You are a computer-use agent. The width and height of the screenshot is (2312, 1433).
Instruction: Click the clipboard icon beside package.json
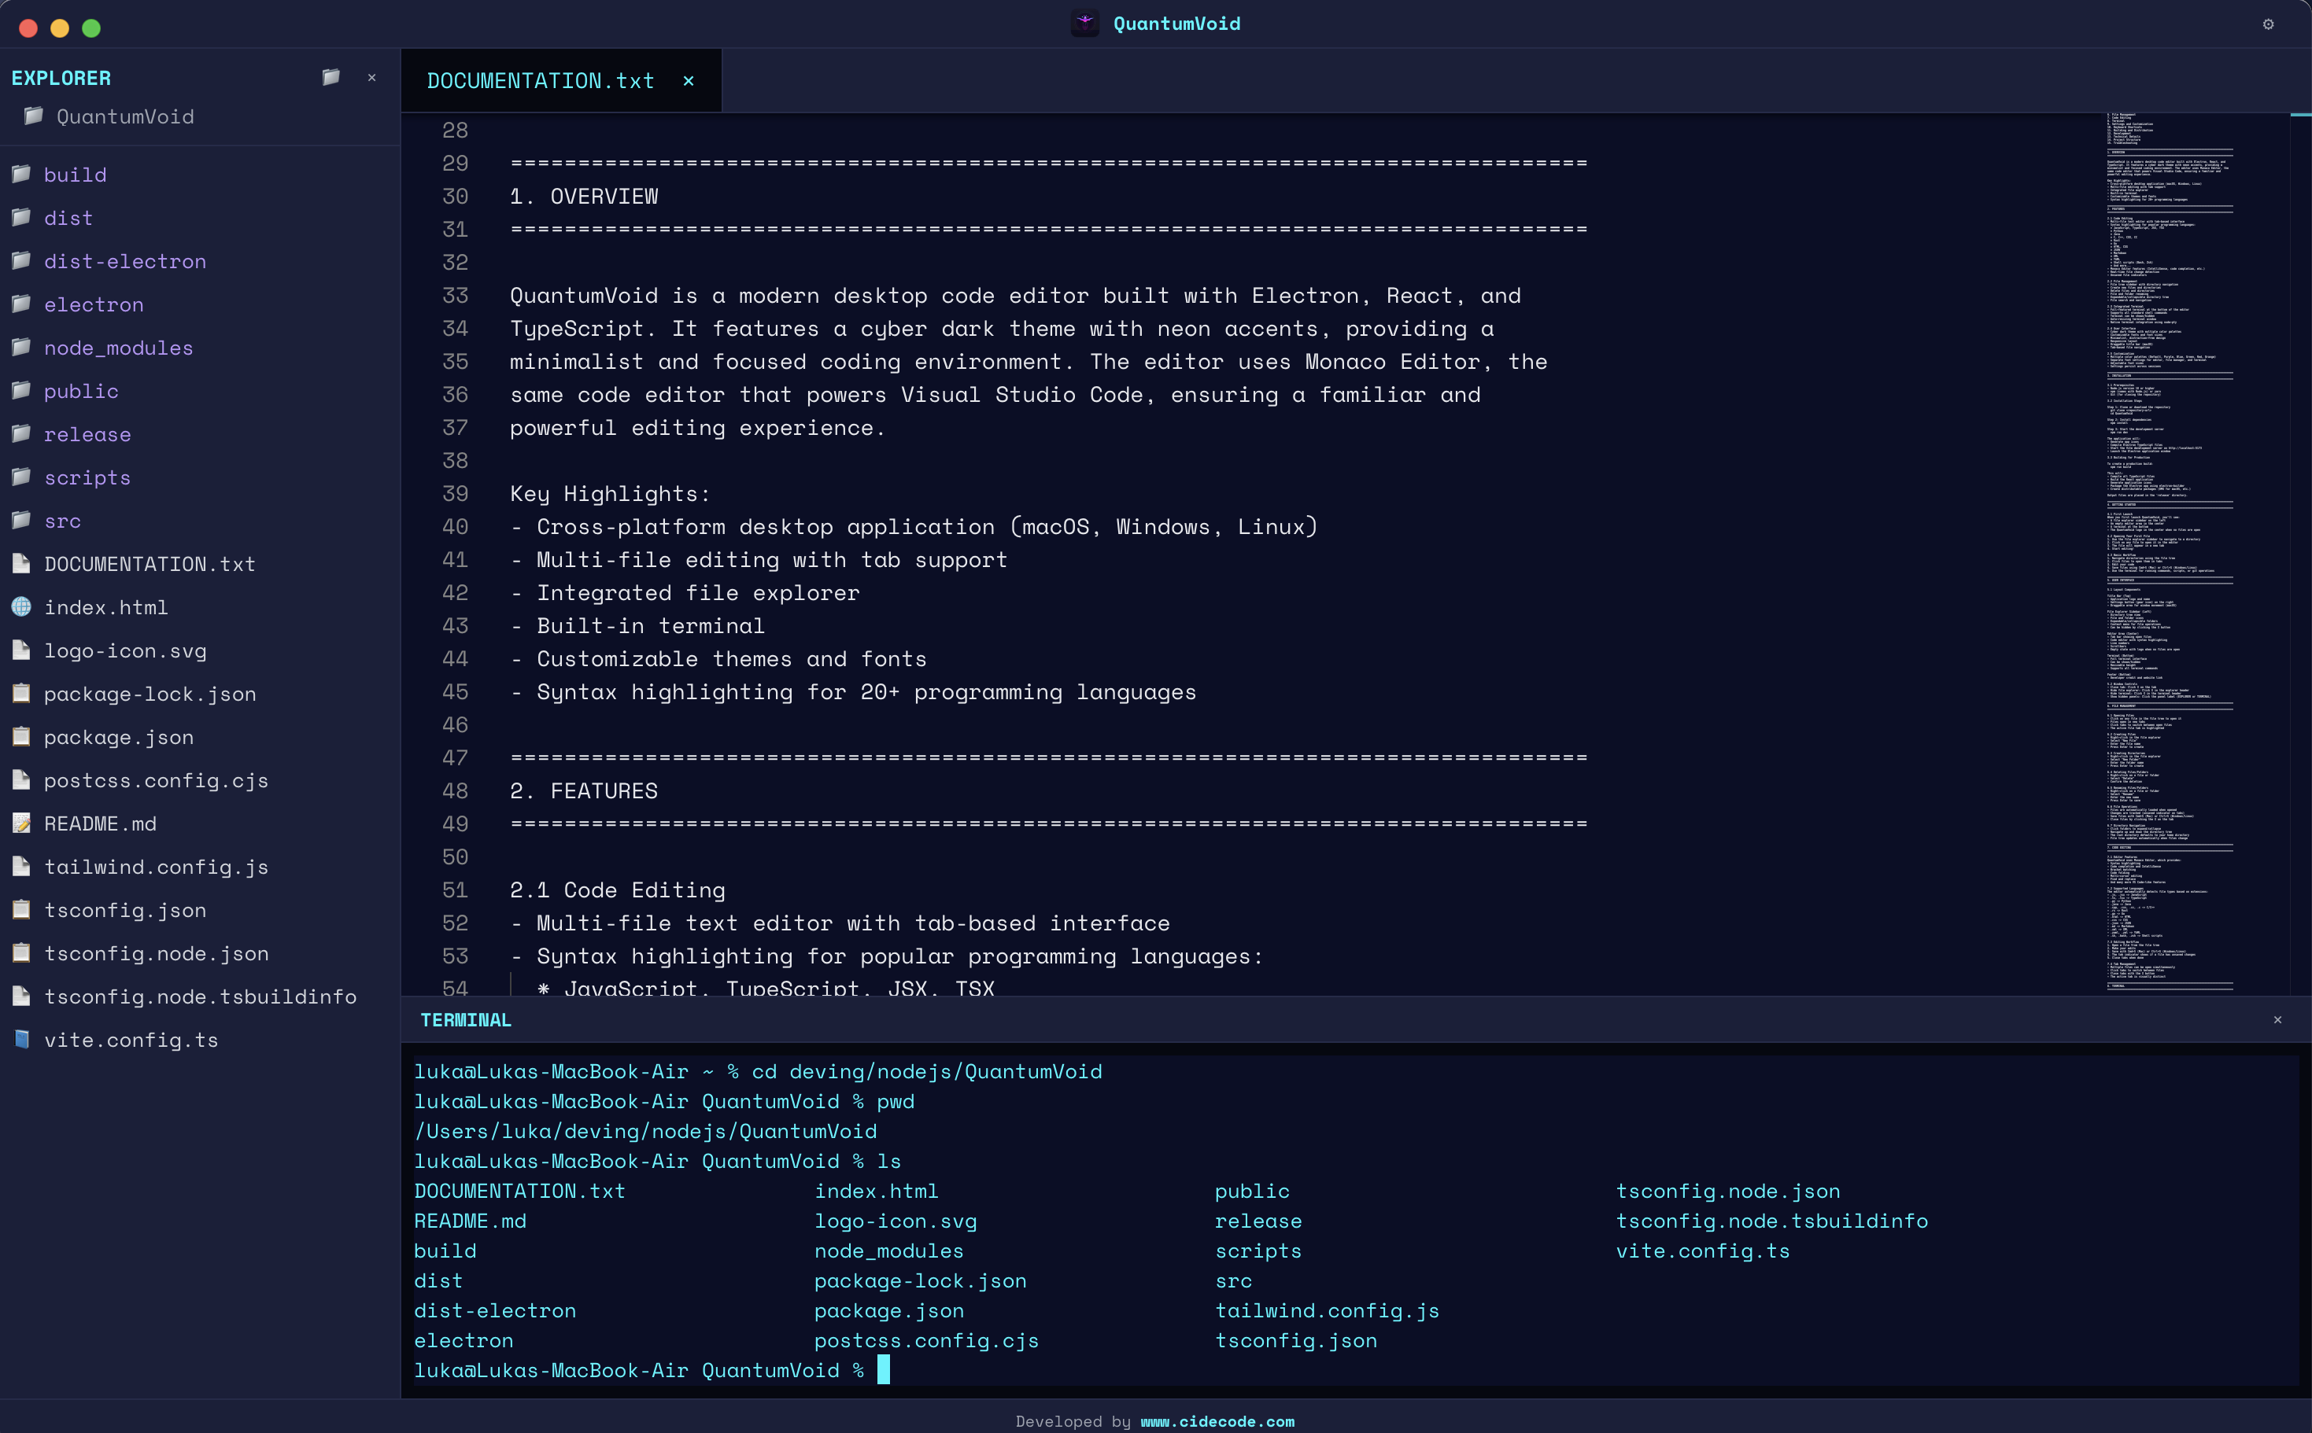[21, 736]
